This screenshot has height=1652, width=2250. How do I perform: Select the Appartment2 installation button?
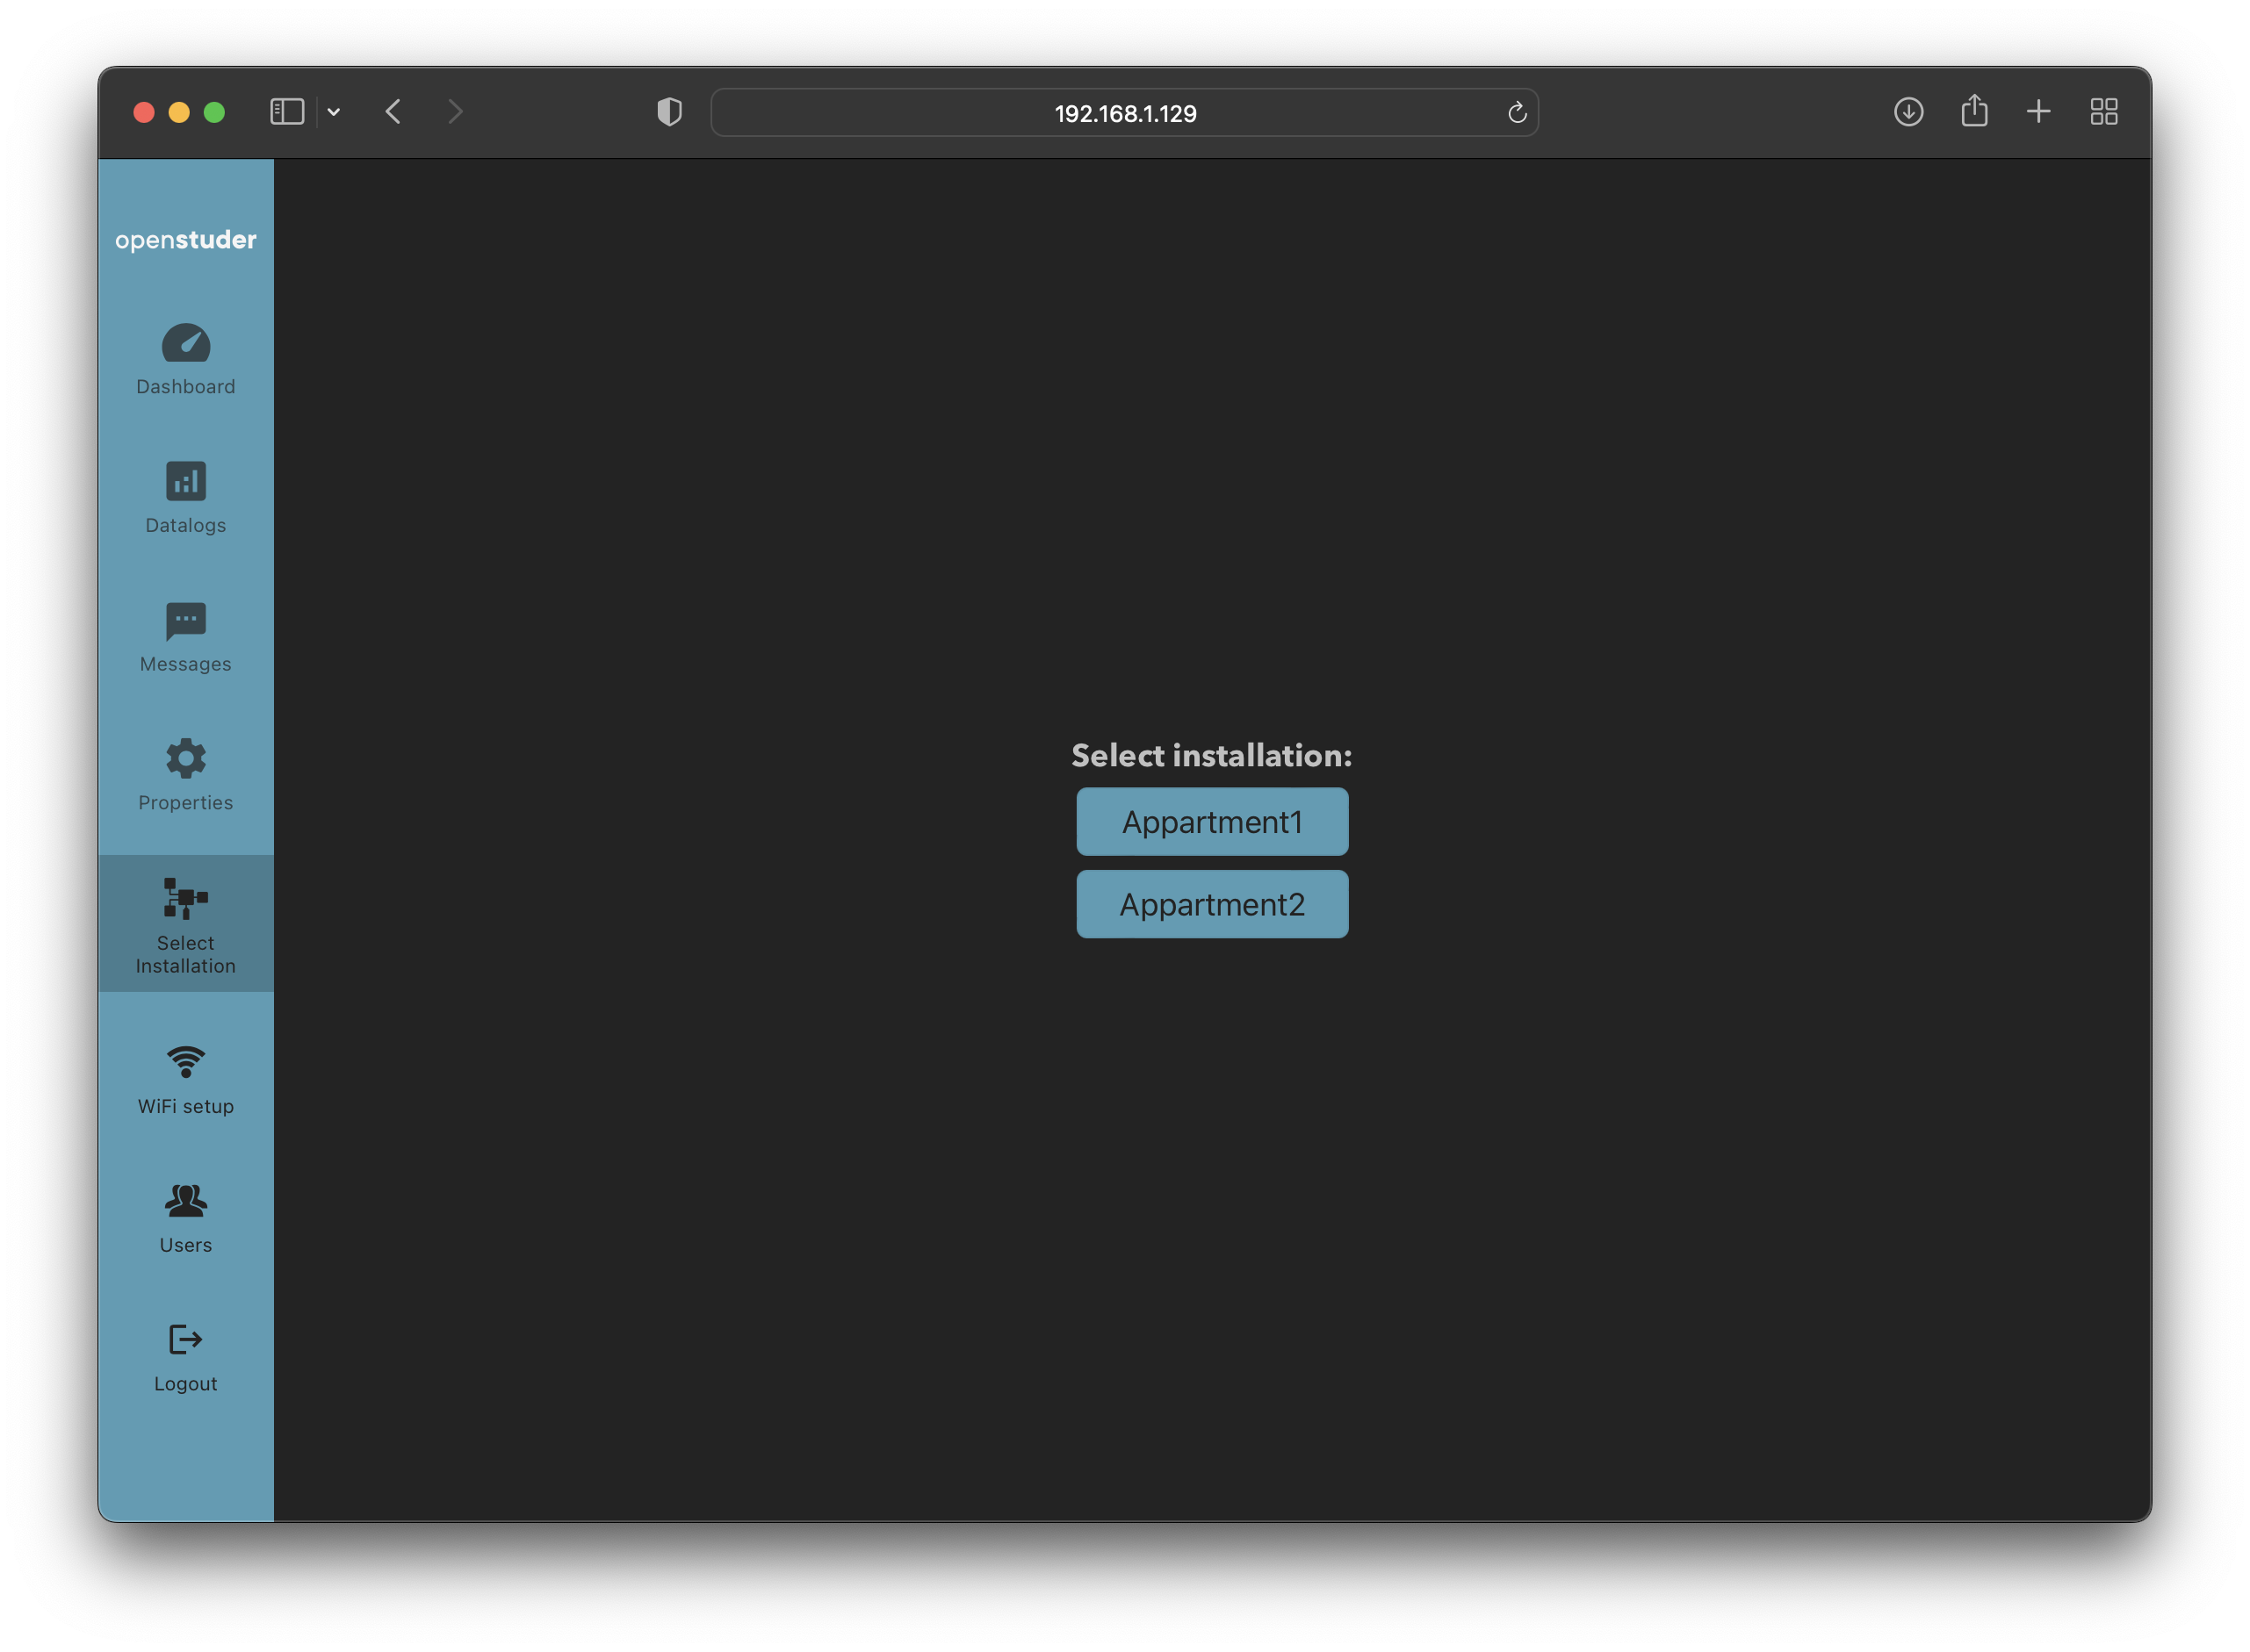click(x=1212, y=904)
